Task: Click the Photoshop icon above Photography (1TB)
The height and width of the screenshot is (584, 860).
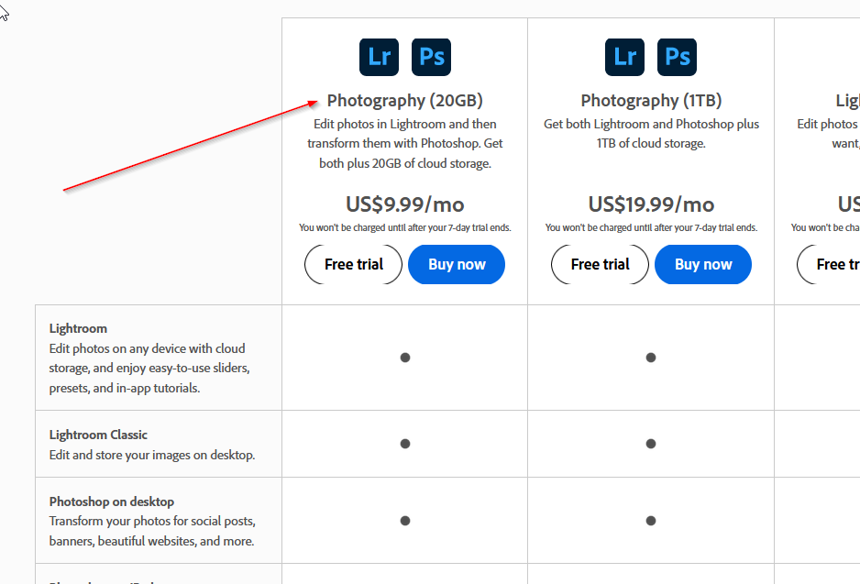Action: [x=678, y=57]
